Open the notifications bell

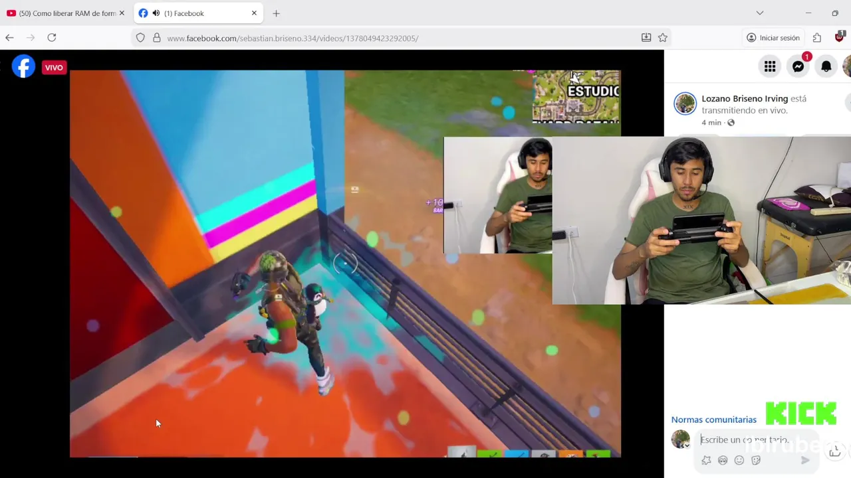[826, 66]
